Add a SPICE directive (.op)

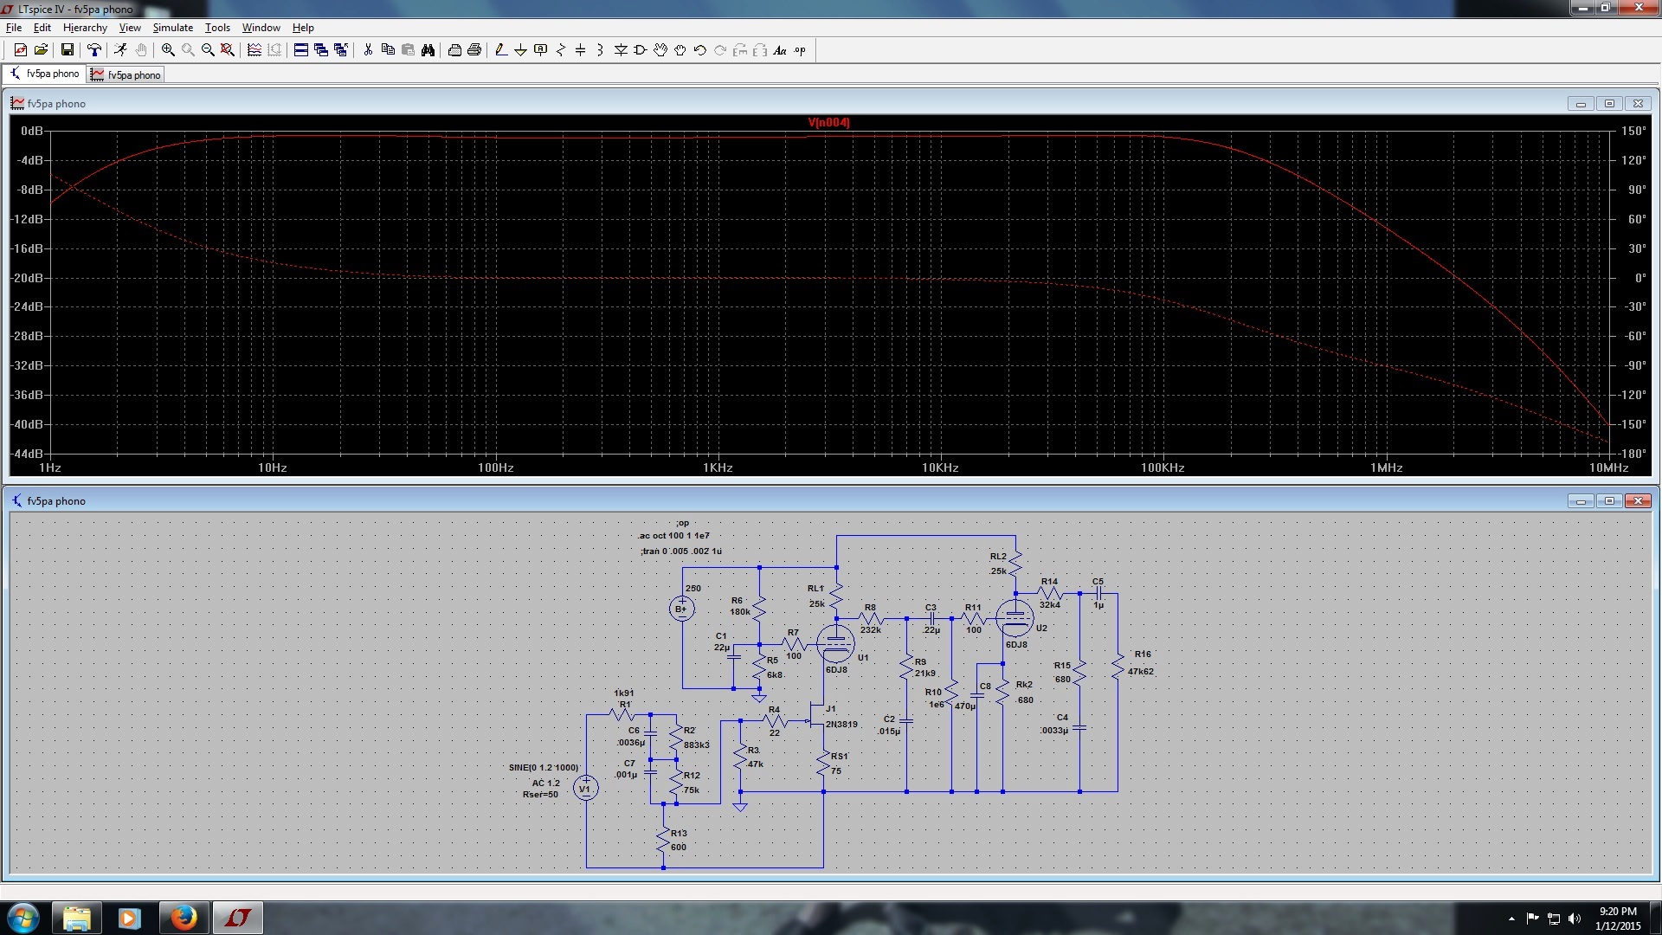[x=800, y=50]
